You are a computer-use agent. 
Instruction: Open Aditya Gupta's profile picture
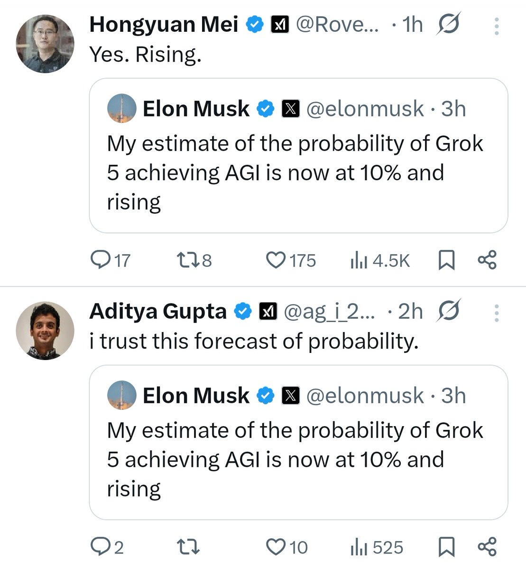coord(45,331)
